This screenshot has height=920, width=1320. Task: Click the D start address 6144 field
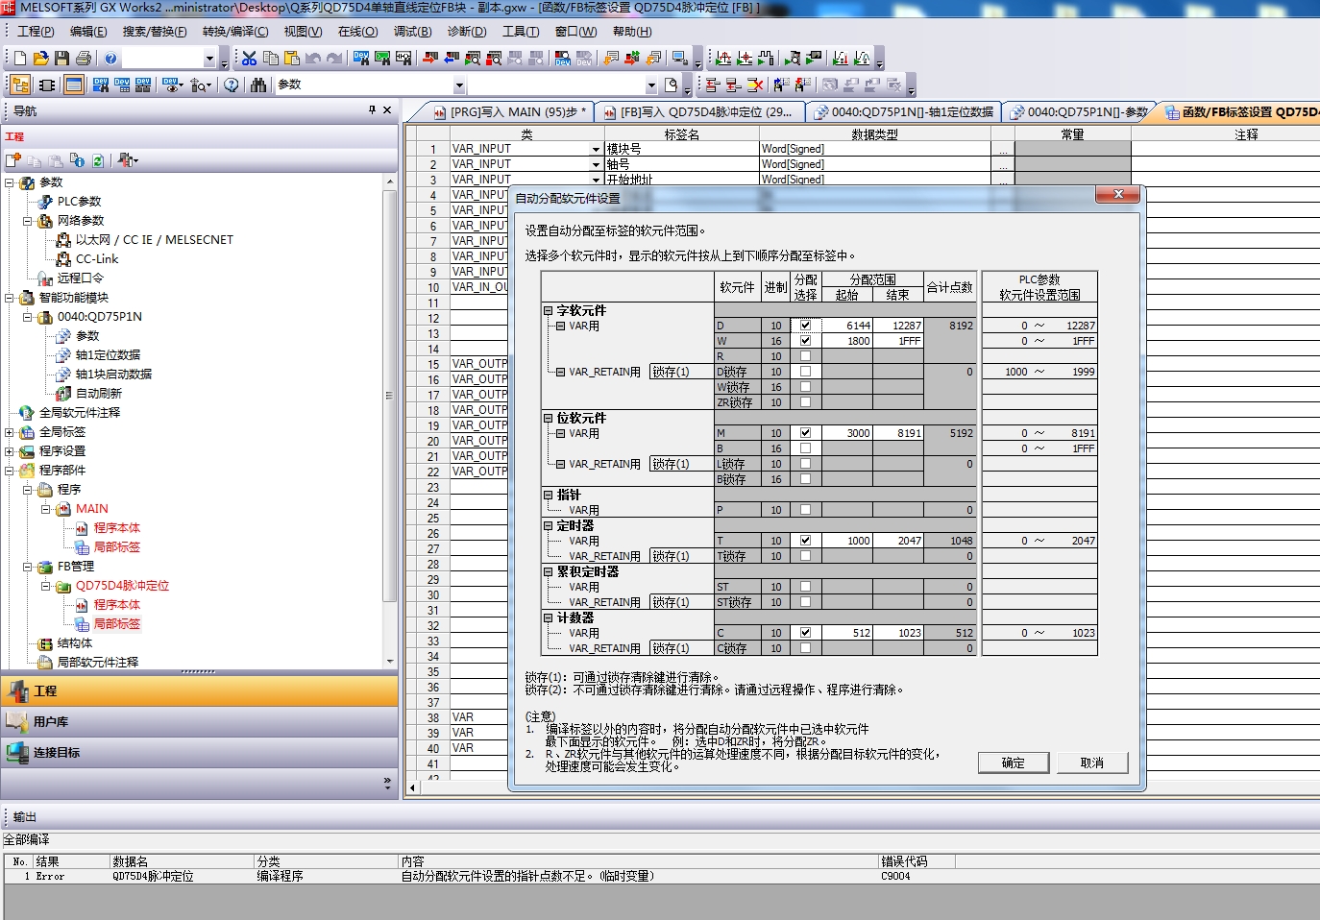coord(846,326)
